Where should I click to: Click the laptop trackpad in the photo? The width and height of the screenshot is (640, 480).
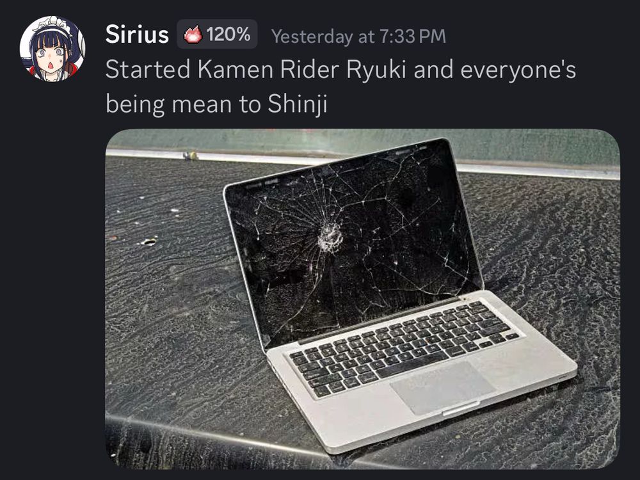[x=442, y=387]
